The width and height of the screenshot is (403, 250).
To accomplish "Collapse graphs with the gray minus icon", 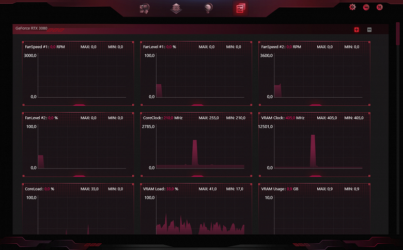I will click(369, 30).
